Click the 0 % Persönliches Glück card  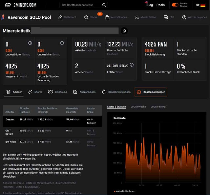click(x=190, y=70)
